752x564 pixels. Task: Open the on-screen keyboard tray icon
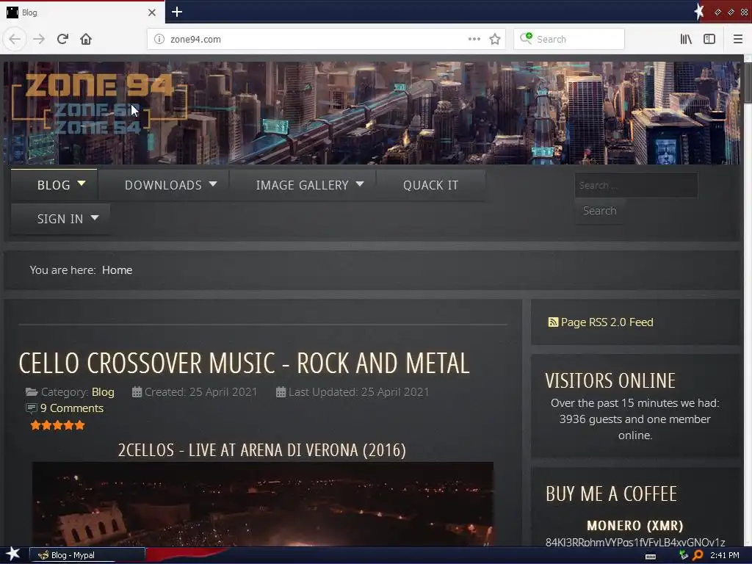coord(651,557)
